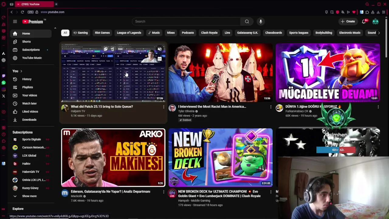Show more topic chips with the right arrow
389x219 pixels.
[379, 33]
